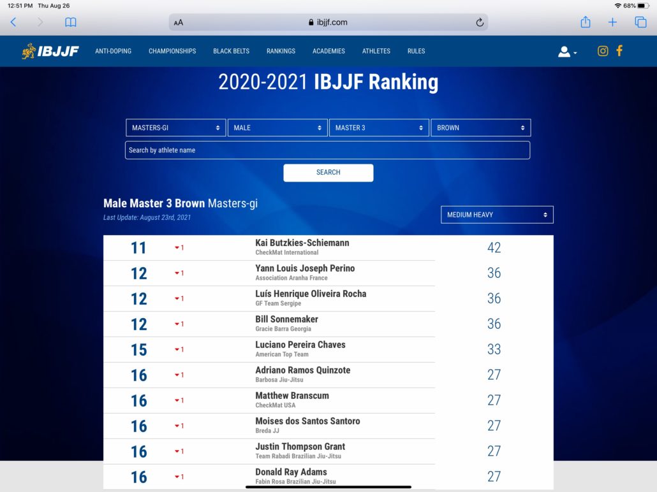Open the user account icon menu
This screenshot has height=492, width=657.
click(567, 52)
